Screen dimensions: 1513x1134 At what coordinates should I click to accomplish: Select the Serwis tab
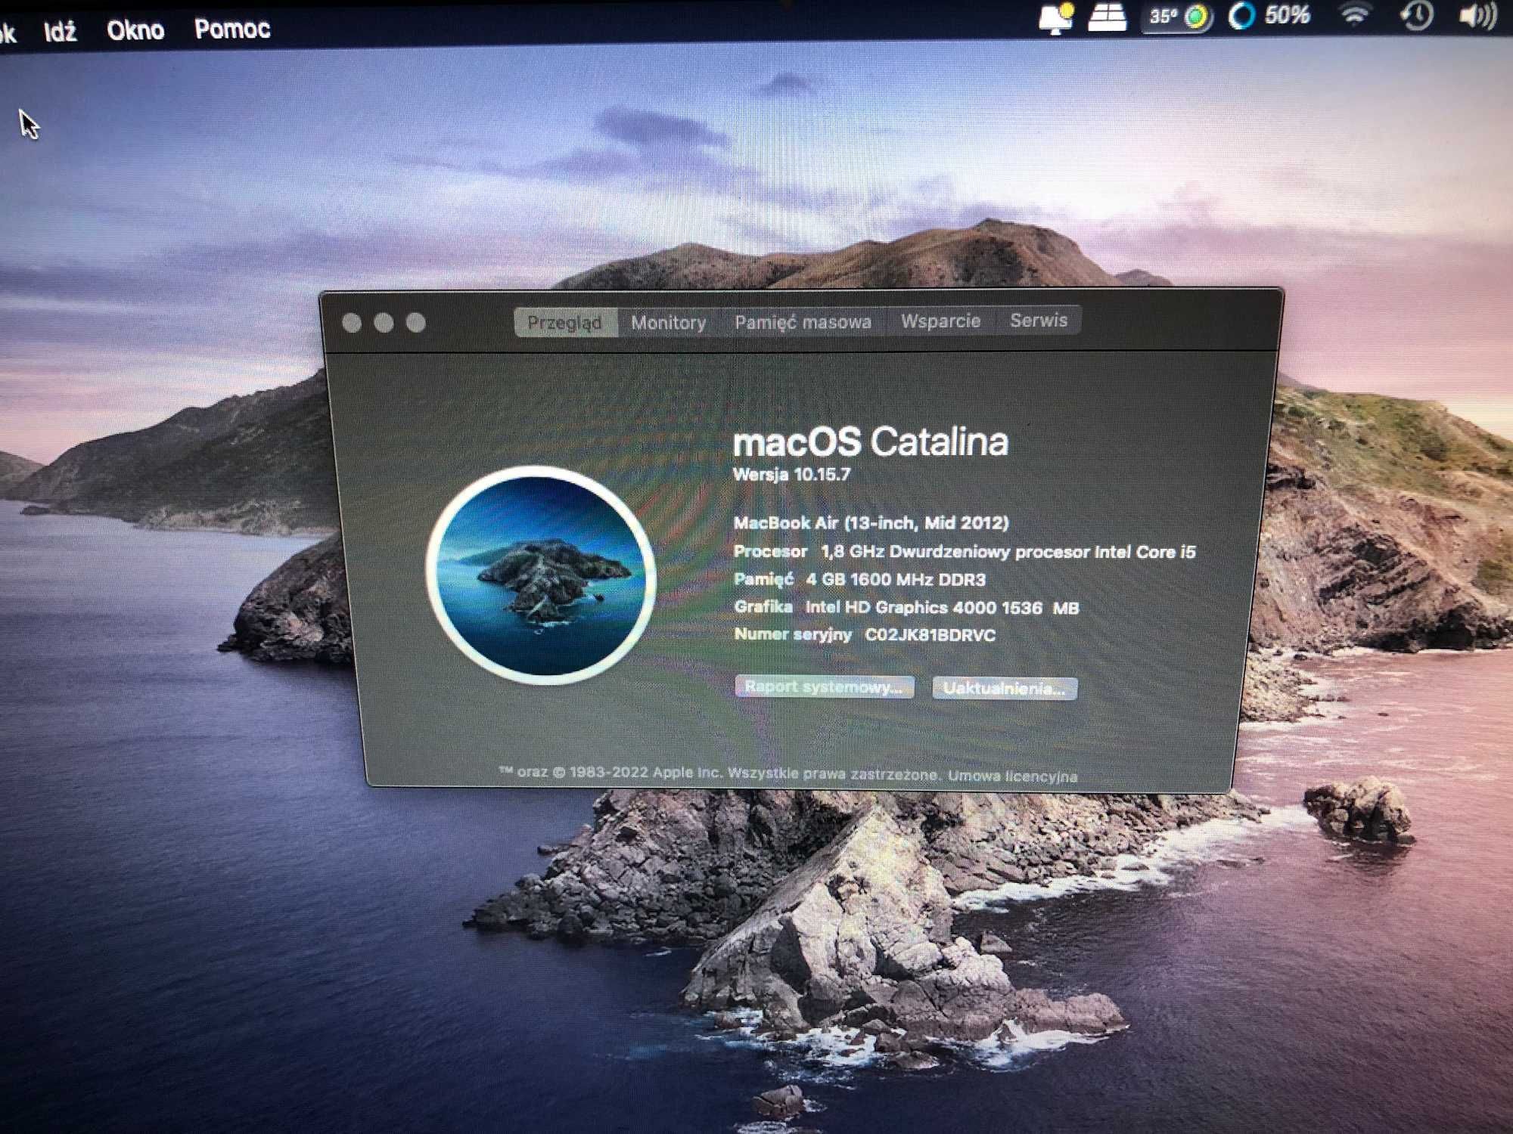pos(1039,321)
